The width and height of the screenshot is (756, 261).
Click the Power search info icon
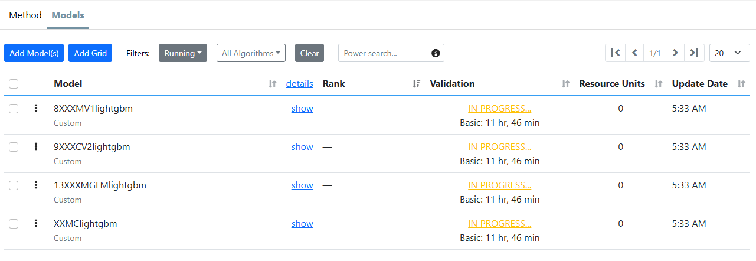pos(436,53)
